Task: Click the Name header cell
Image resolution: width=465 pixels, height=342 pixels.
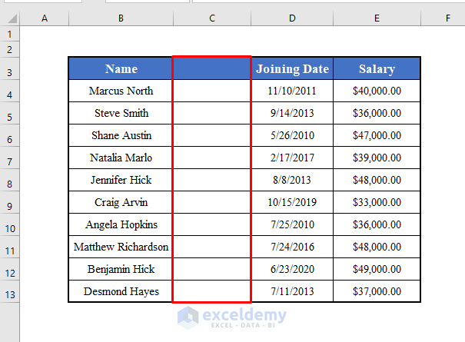Action: point(121,68)
